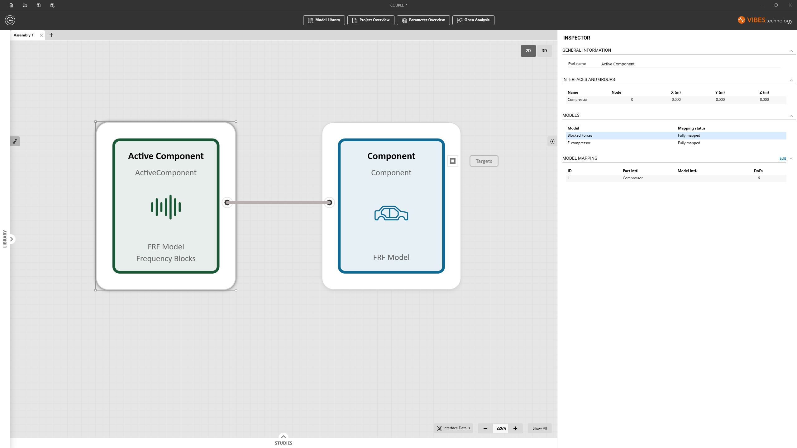Click the save-as icon
797x448 pixels.
tap(52, 5)
